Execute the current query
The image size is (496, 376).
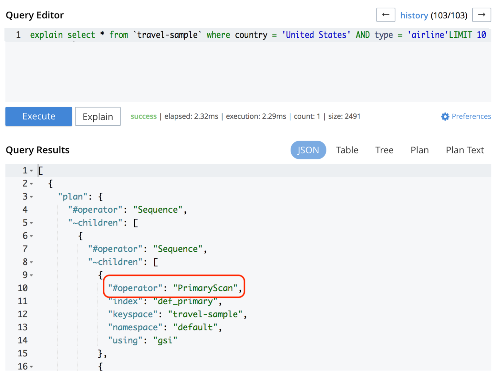(38, 116)
